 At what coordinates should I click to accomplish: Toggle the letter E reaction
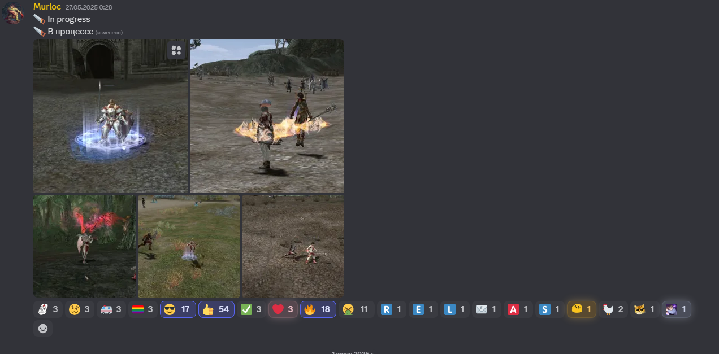423,309
